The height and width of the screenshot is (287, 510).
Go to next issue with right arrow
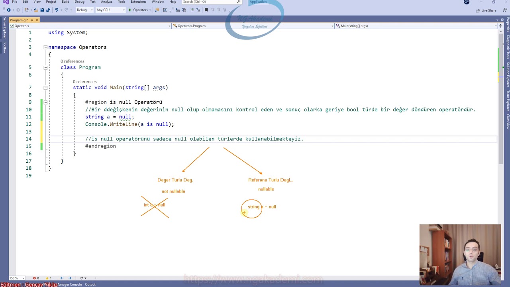pyautogui.click(x=70, y=278)
